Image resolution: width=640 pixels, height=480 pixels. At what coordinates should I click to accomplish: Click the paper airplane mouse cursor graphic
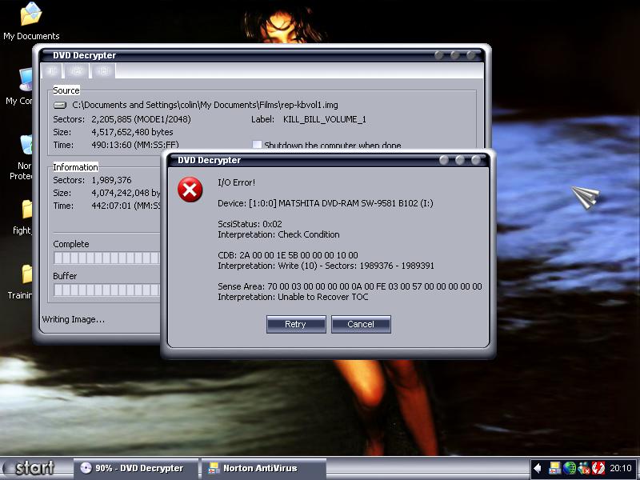586,197
